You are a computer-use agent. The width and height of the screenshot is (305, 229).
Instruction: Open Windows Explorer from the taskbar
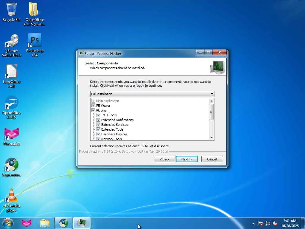pos(45,223)
